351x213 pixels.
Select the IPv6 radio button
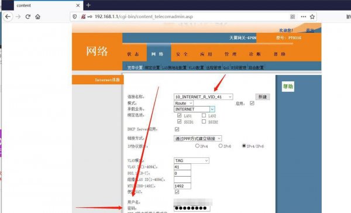(x=221, y=146)
